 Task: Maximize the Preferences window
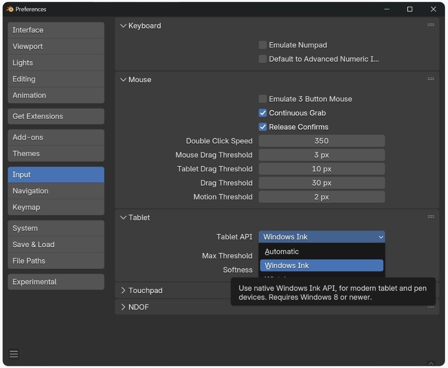pos(410,9)
